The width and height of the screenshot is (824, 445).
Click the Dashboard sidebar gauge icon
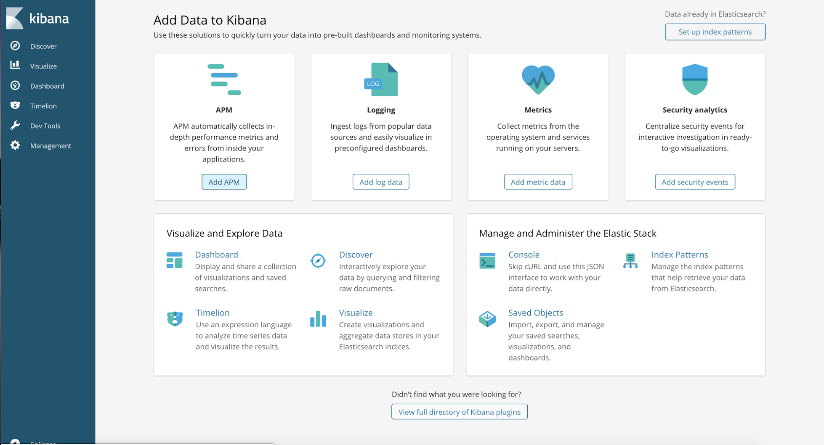click(x=15, y=85)
